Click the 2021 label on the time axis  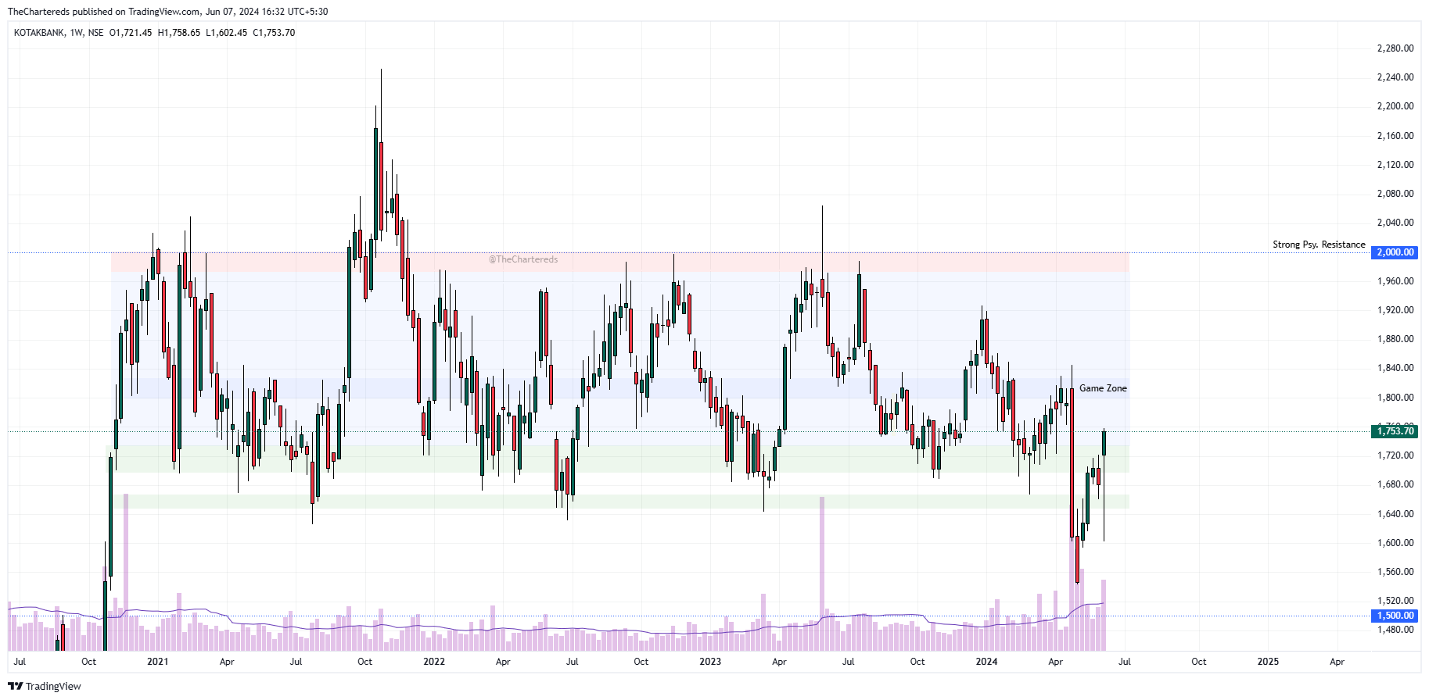pos(158,662)
